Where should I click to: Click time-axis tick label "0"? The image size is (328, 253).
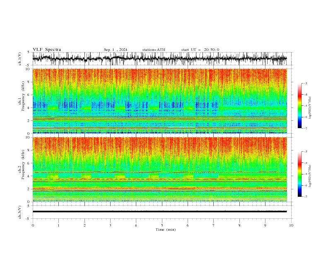click(x=33, y=225)
